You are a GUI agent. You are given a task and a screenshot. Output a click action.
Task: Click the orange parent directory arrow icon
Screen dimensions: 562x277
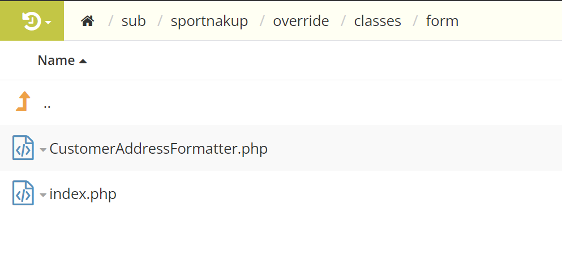23,102
